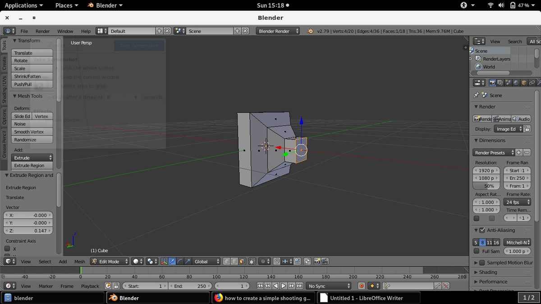
Task: Open the Select menu in 3D view header
Action: pyautogui.click(x=45, y=261)
